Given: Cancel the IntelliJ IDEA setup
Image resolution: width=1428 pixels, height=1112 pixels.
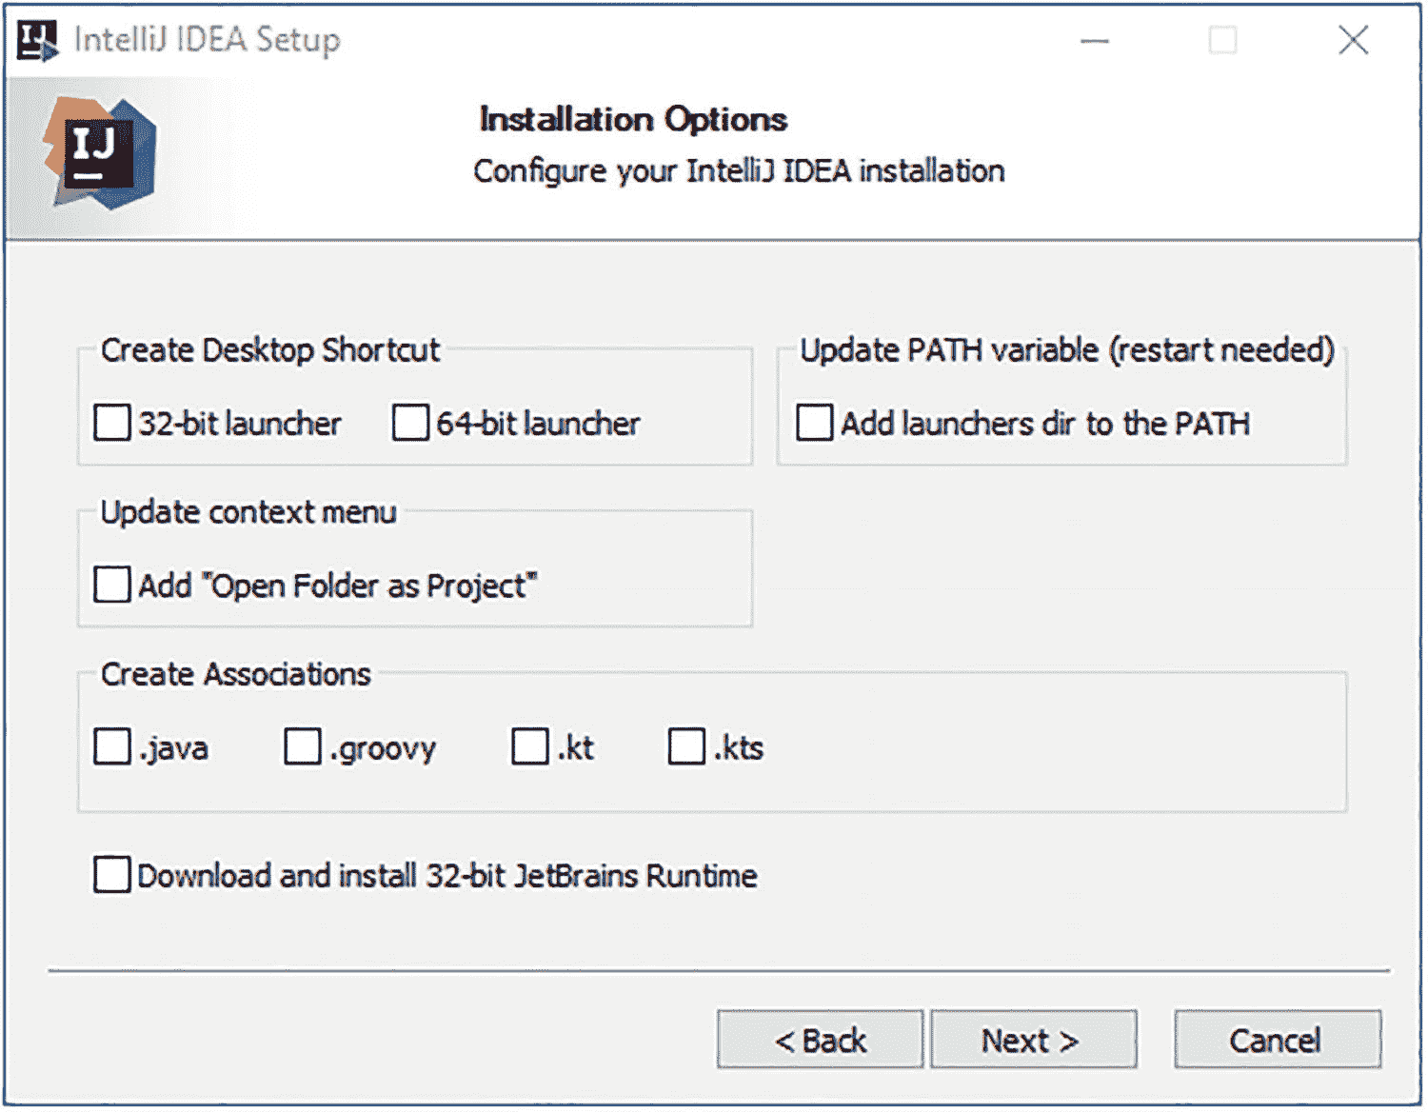Looking at the screenshot, I should (x=1278, y=1040).
